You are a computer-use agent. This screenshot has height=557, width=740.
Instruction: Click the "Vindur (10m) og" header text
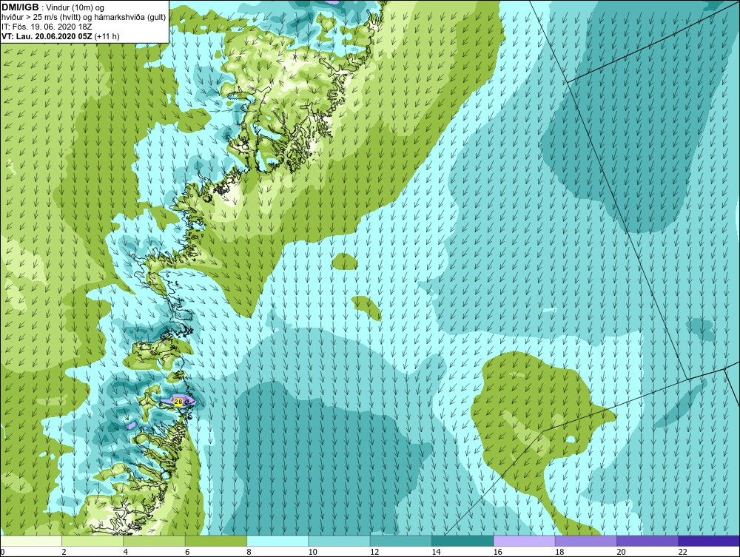(75, 8)
